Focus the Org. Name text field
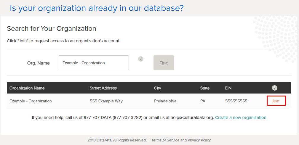The image size is (299, 145). [x=94, y=63]
